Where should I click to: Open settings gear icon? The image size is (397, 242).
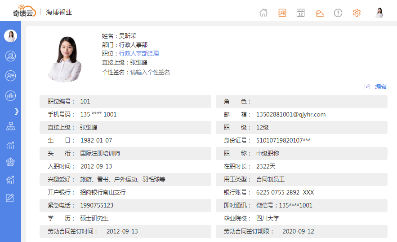[357, 13]
